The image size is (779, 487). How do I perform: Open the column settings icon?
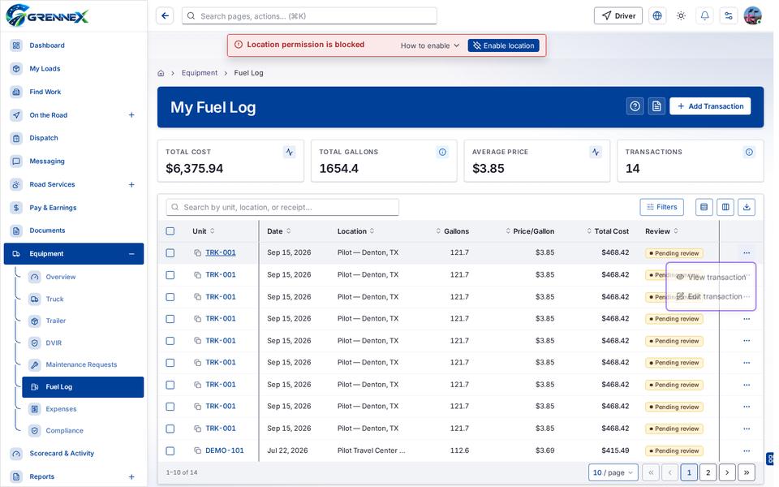pyautogui.click(x=725, y=207)
